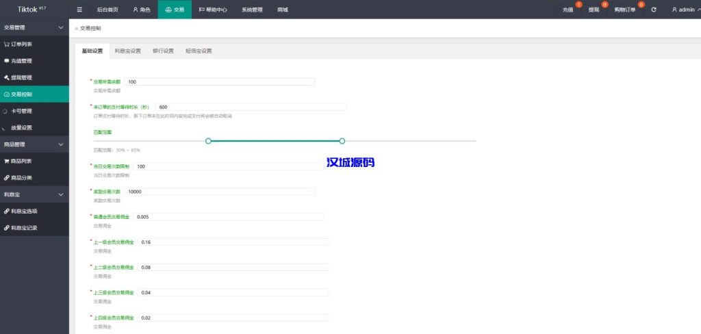Screen dimensions: 701x334
Task: Open 卡号管理 sidebar item
Action: pos(21,111)
